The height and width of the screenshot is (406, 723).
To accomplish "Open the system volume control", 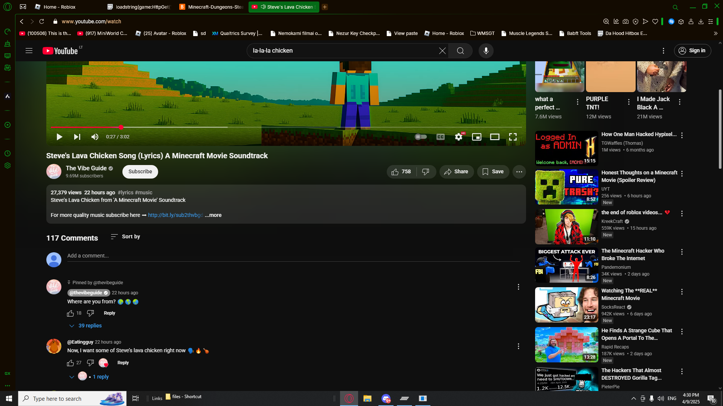I will coord(661,398).
